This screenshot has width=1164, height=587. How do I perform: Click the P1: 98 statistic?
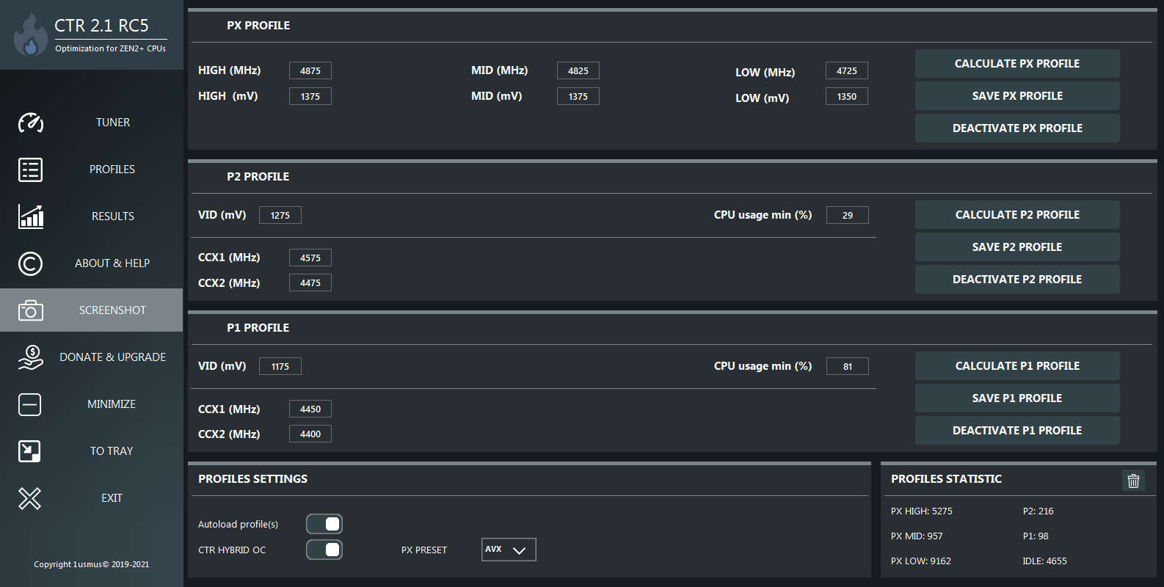[x=1036, y=536]
